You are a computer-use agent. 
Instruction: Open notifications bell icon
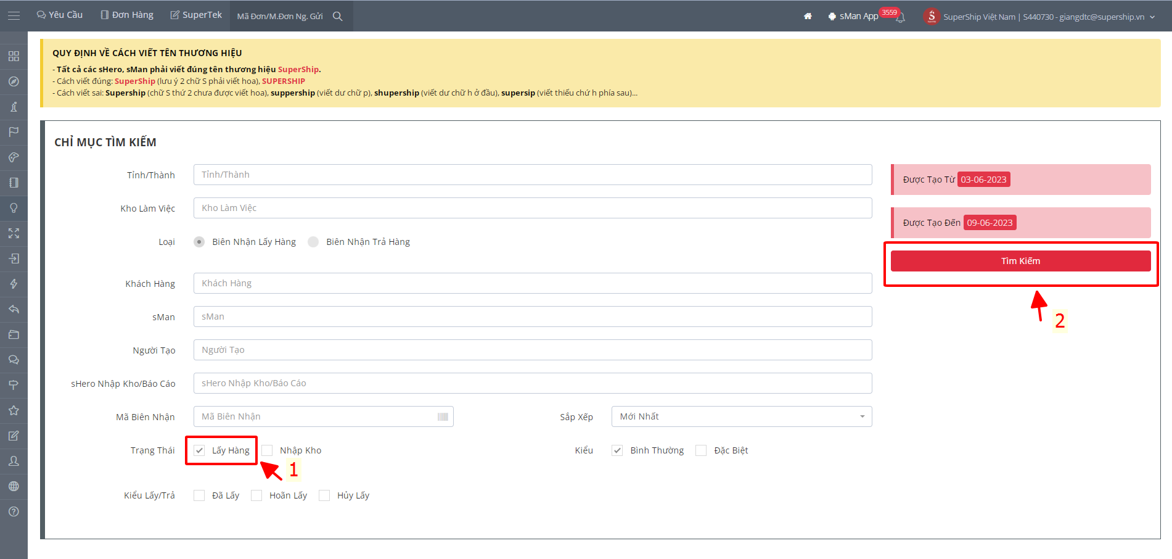click(901, 18)
